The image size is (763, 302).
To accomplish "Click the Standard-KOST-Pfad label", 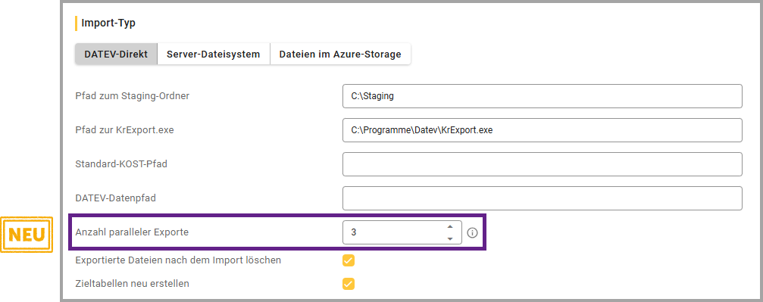I will 121,164.
